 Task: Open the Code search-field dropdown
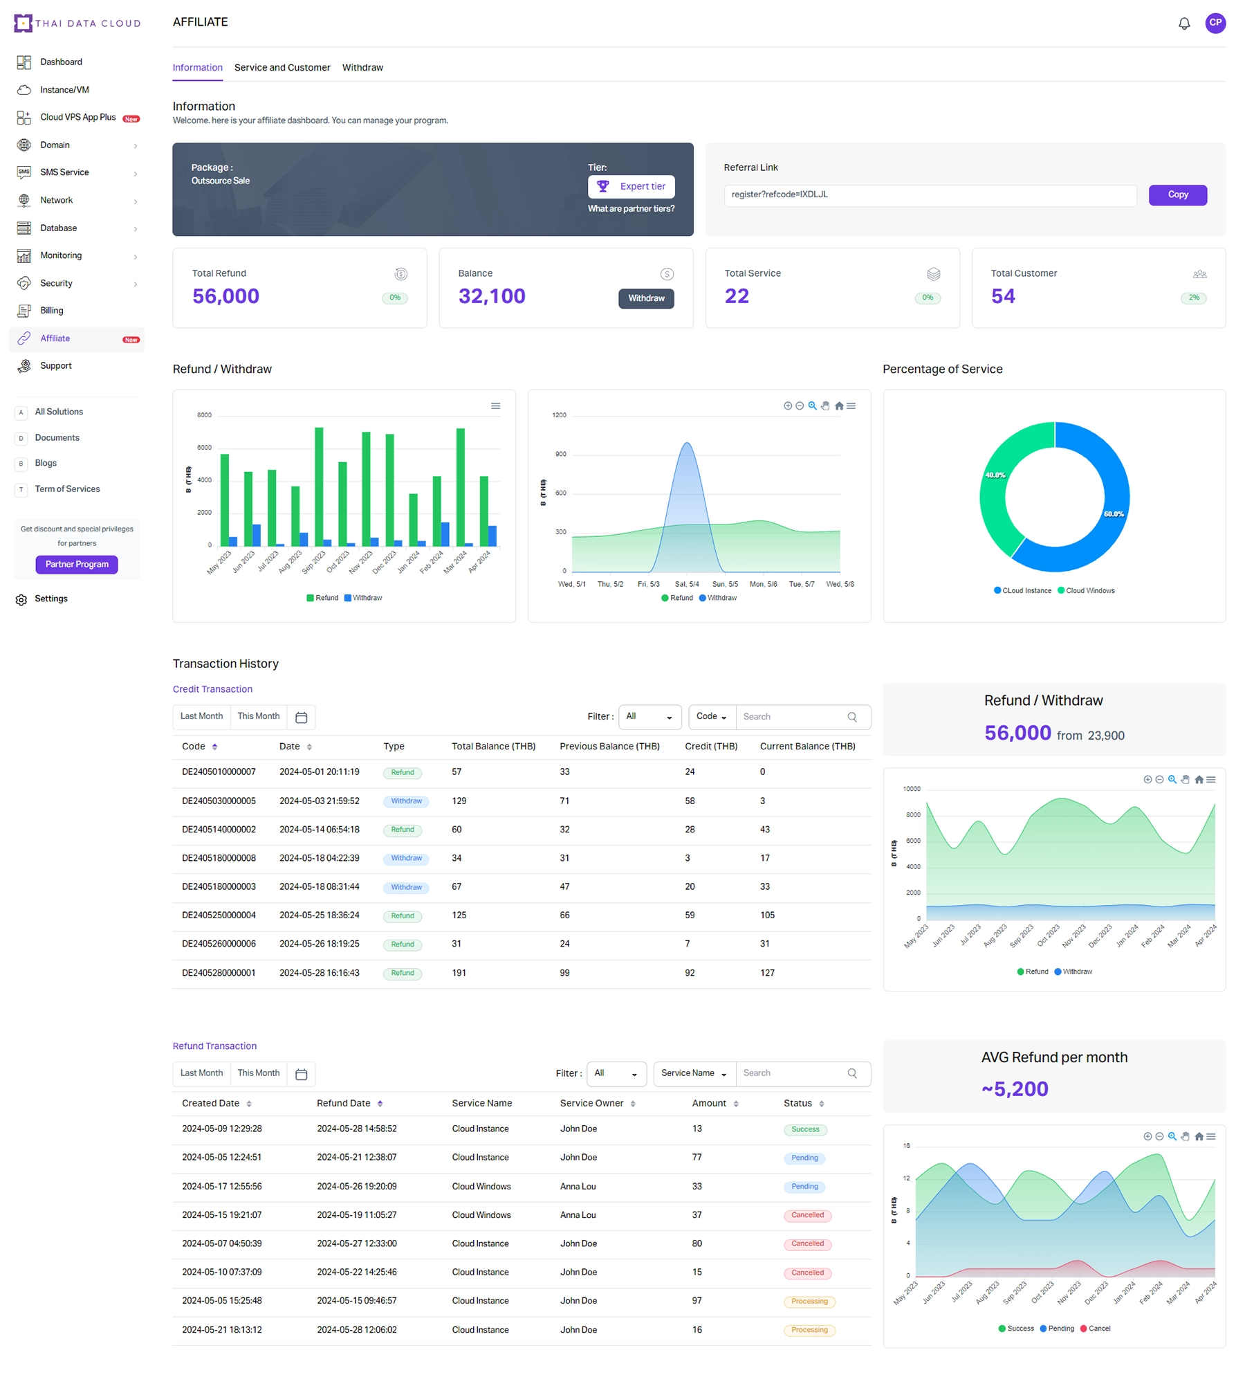pyautogui.click(x=712, y=717)
